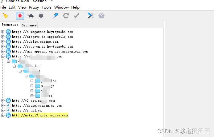The width and height of the screenshot is (214, 137).
Task: Select https://public.gdtimg.com row
Action: tap(35, 41)
